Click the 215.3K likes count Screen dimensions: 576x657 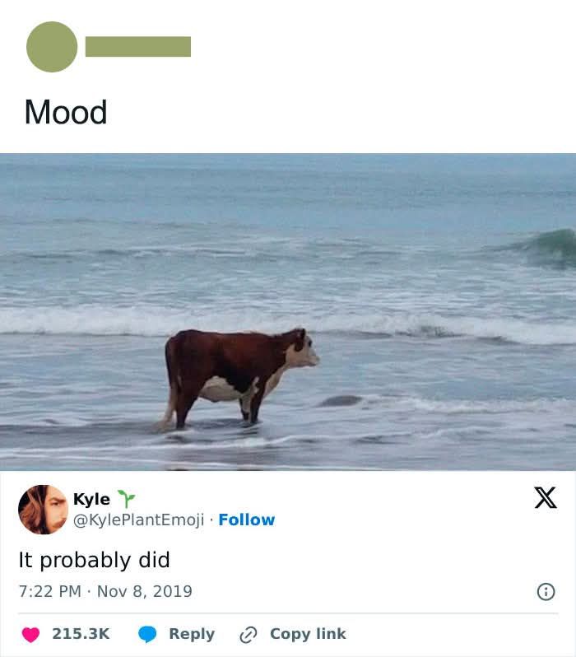pyautogui.click(x=81, y=634)
